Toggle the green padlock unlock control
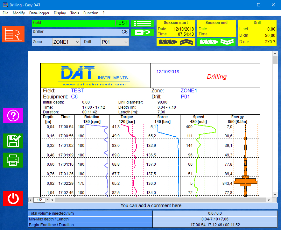The height and width of the screenshot is (230, 281). pos(142,32)
